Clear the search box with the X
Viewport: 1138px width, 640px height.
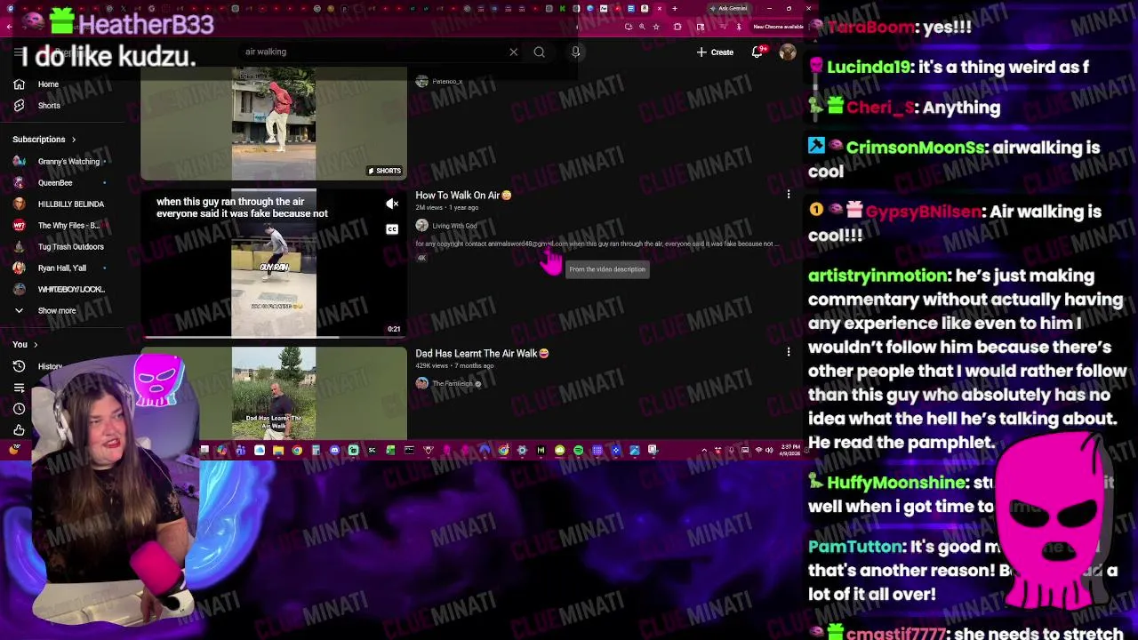tap(513, 52)
